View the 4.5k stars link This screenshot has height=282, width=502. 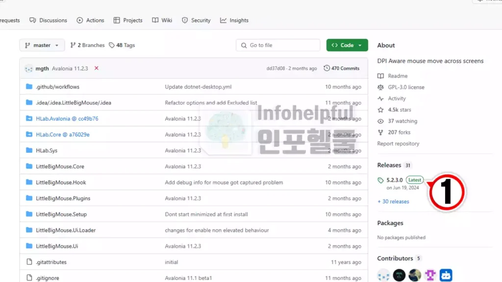(x=399, y=110)
